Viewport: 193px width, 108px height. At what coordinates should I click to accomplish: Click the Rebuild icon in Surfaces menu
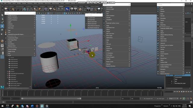point(158,72)
